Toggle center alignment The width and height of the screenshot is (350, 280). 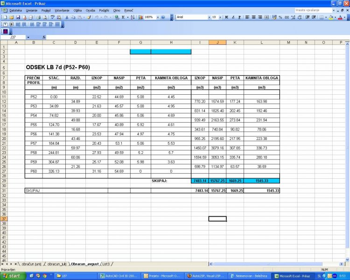click(254, 17)
